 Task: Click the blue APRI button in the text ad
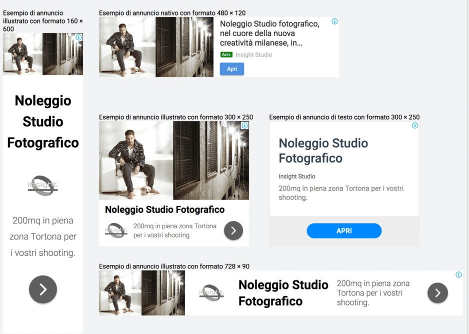pyautogui.click(x=344, y=231)
